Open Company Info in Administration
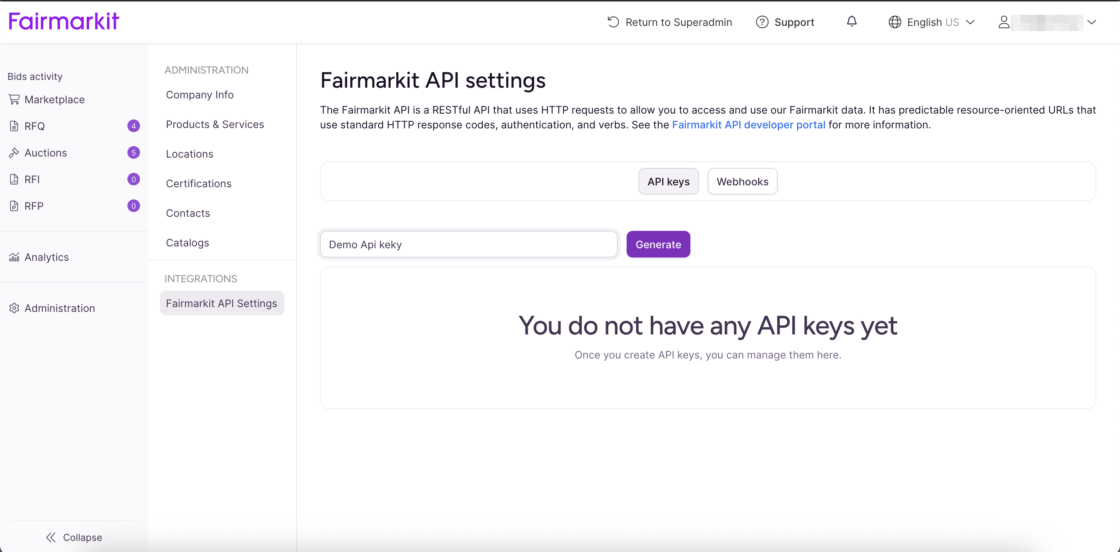1120x552 pixels. point(200,94)
